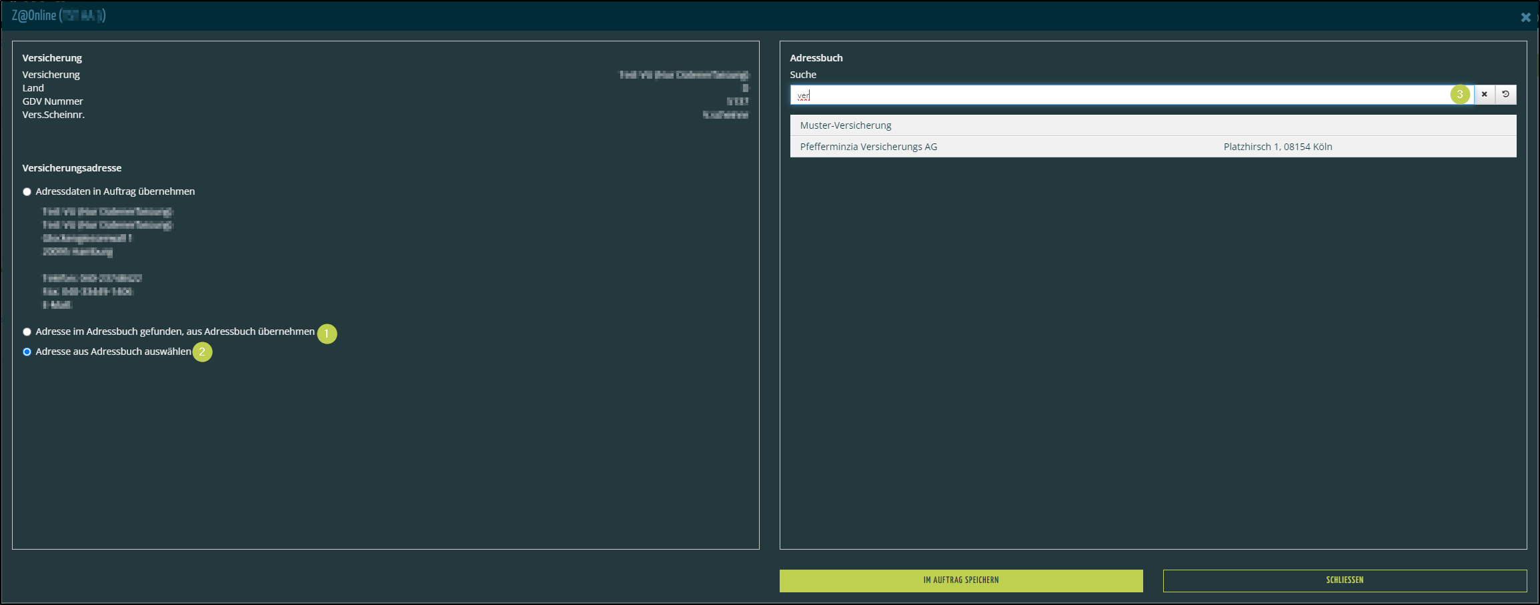
Task: Close the Z@Online dialog with X
Action: [x=1525, y=17]
